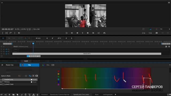Screen dimensions: 171x96
Task: Open the Look tab
Action: click(x=26, y=61)
